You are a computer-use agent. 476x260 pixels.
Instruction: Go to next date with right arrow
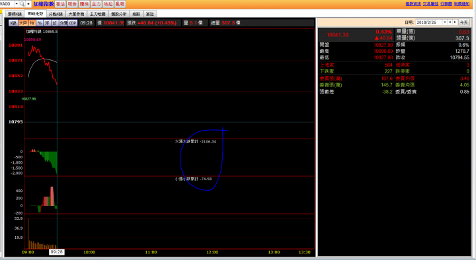(455, 22)
